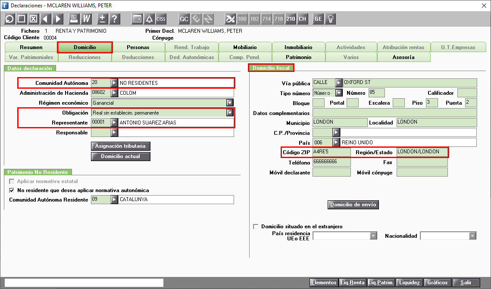Click the GE toolbar button

click(x=319, y=19)
